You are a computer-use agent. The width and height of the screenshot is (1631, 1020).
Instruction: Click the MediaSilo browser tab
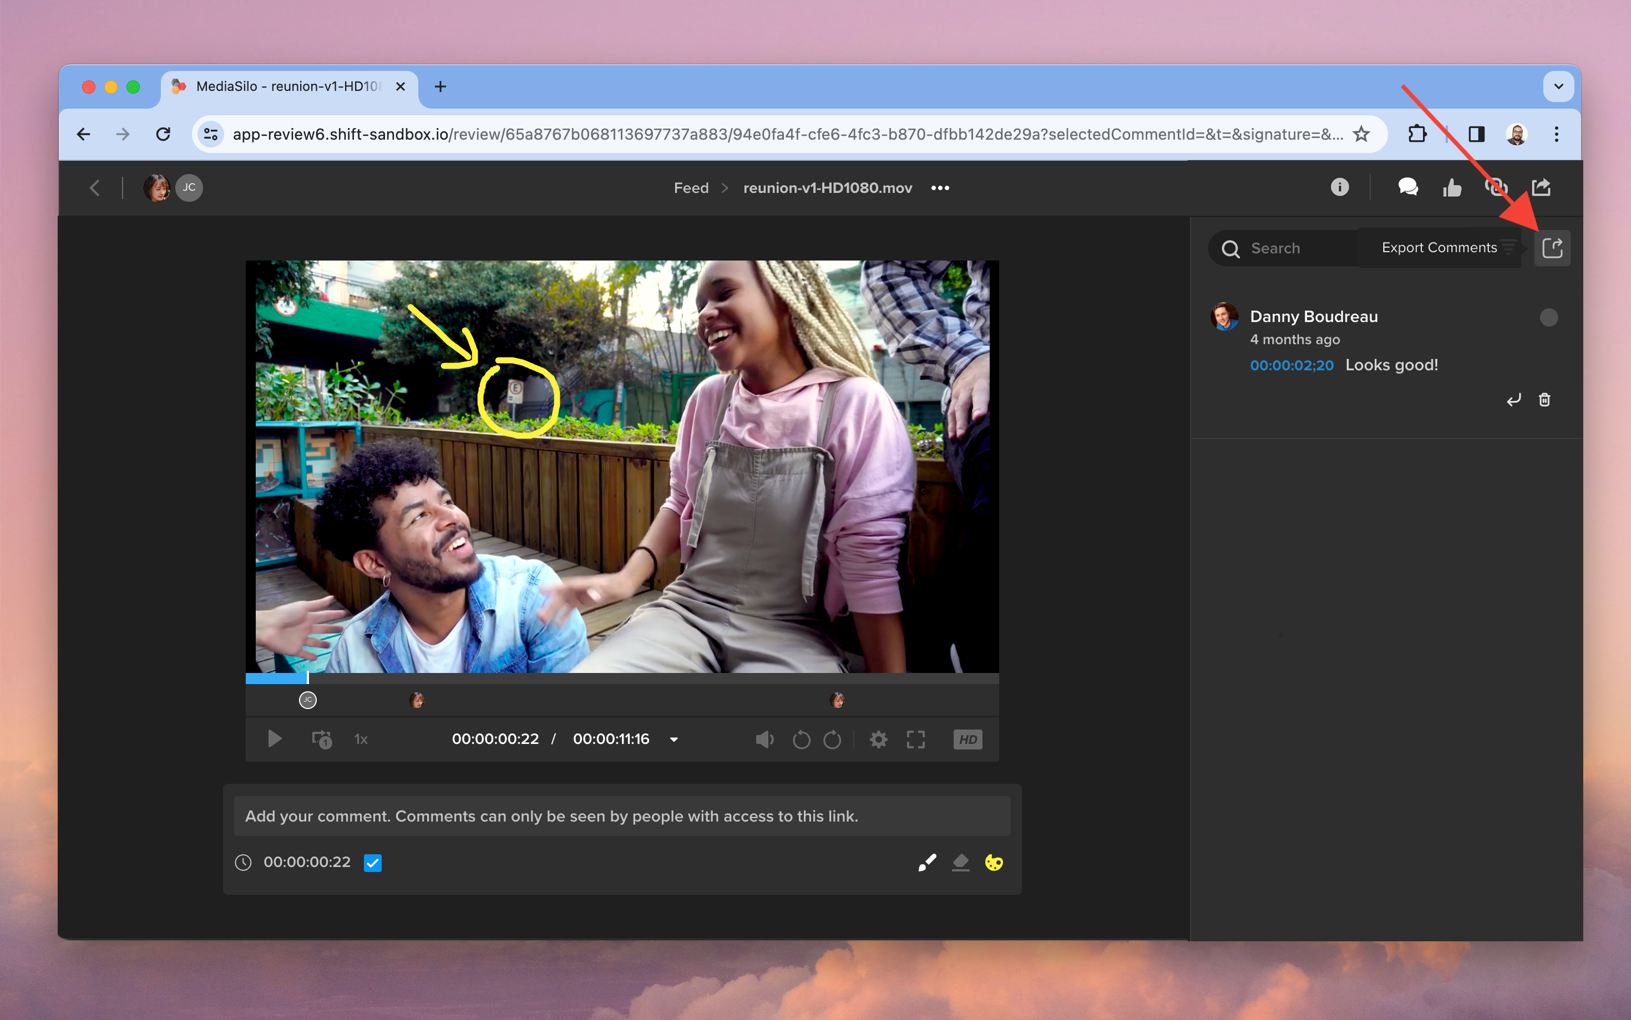(x=287, y=86)
